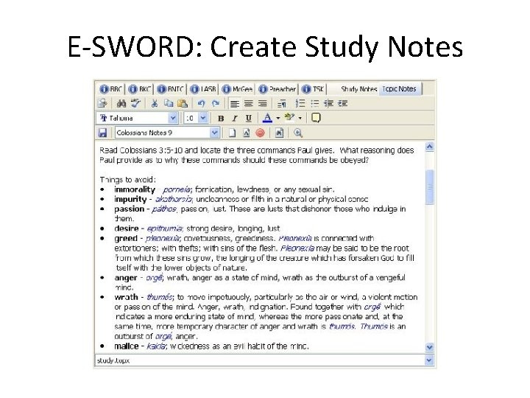Open the TSK commentary tab

point(313,89)
